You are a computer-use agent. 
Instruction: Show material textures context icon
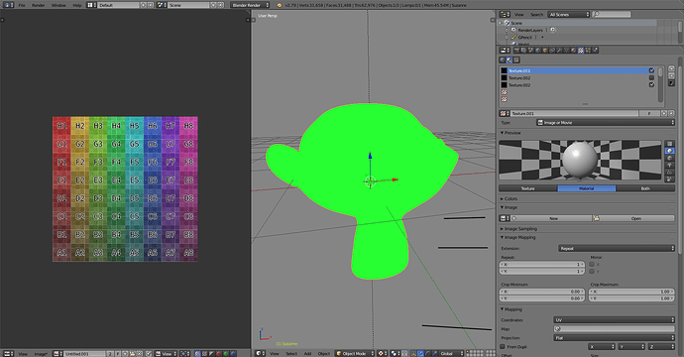pyautogui.click(x=510, y=59)
